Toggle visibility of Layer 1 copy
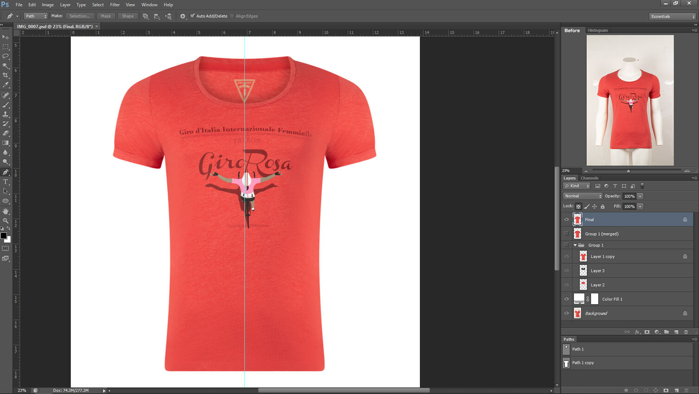Viewport: 699px width, 394px height. click(566, 256)
